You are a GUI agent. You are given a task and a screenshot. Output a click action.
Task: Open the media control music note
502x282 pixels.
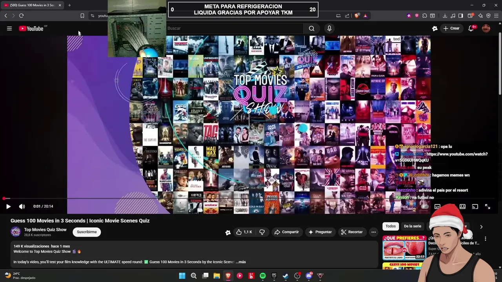tap(453, 16)
